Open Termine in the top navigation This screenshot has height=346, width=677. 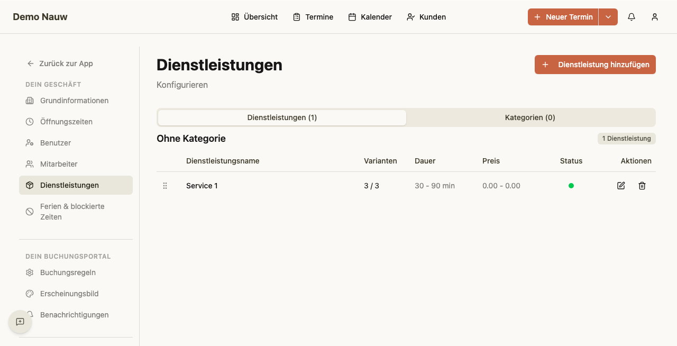pyautogui.click(x=313, y=17)
